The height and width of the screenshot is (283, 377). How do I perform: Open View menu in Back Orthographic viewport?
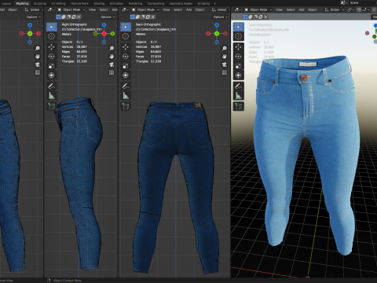(x=167, y=9)
